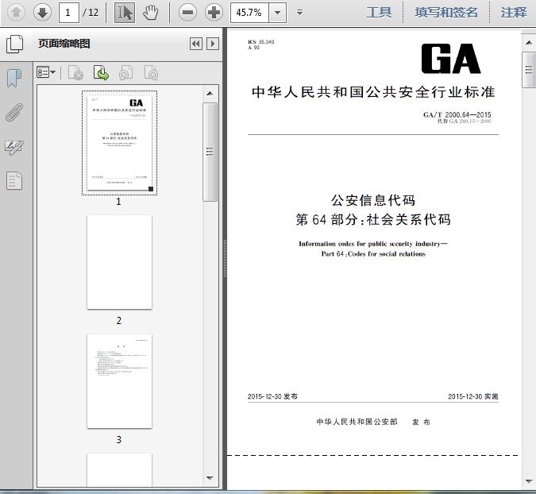Select page 1 thumbnail
Image resolution: width=536 pixels, height=494 pixels.
pyautogui.click(x=119, y=143)
